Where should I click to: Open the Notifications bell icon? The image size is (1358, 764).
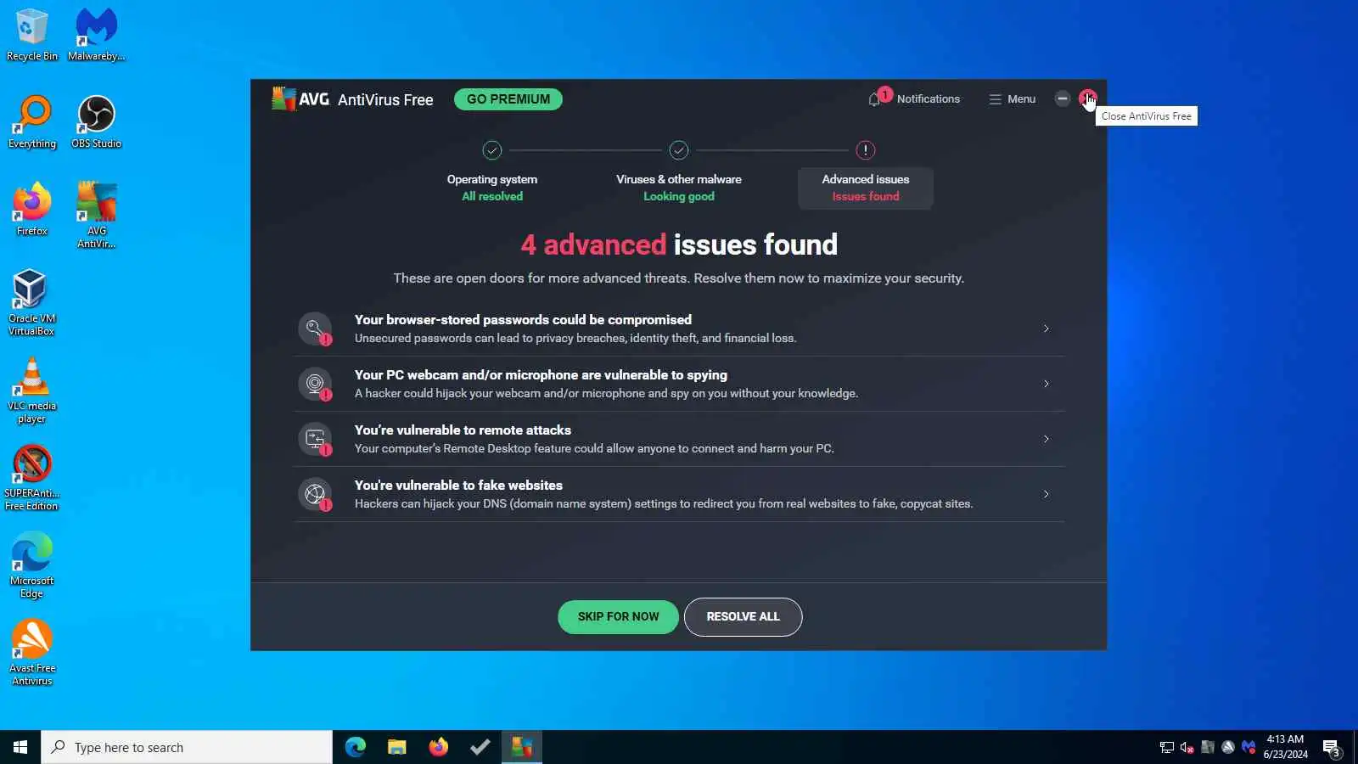click(x=874, y=99)
